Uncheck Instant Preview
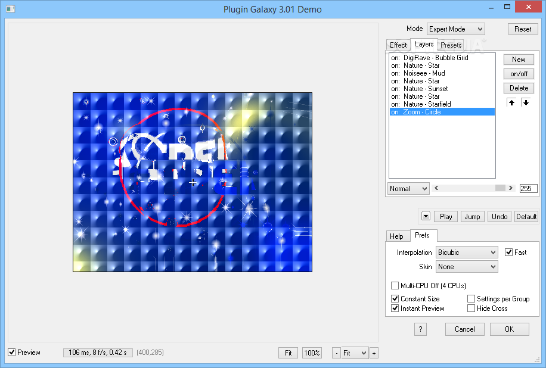546x368 pixels. (395, 308)
